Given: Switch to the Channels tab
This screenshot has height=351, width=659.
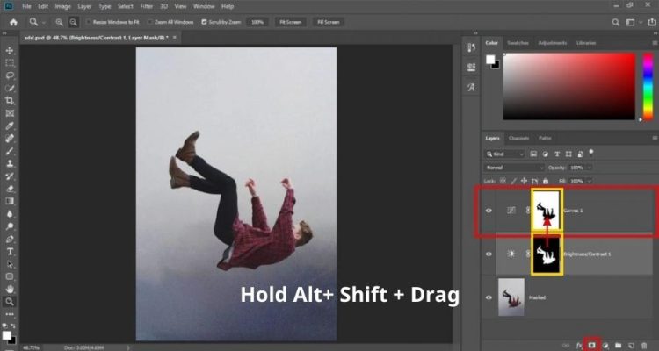Looking at the screenshot, I should tap(518, 138).
